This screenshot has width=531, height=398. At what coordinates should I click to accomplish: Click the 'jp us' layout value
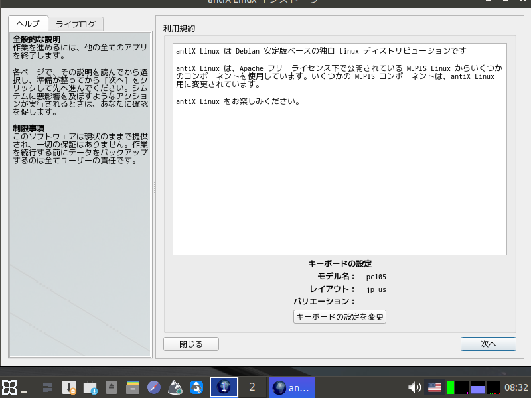tap(376, 289)
